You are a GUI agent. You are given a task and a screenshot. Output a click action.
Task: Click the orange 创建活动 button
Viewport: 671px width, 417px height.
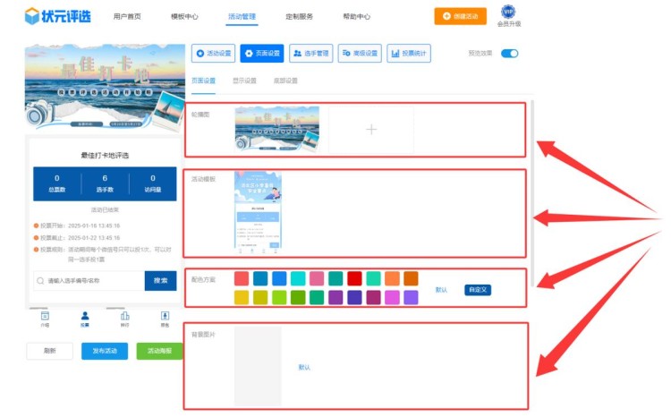click(x=461, y=16)
